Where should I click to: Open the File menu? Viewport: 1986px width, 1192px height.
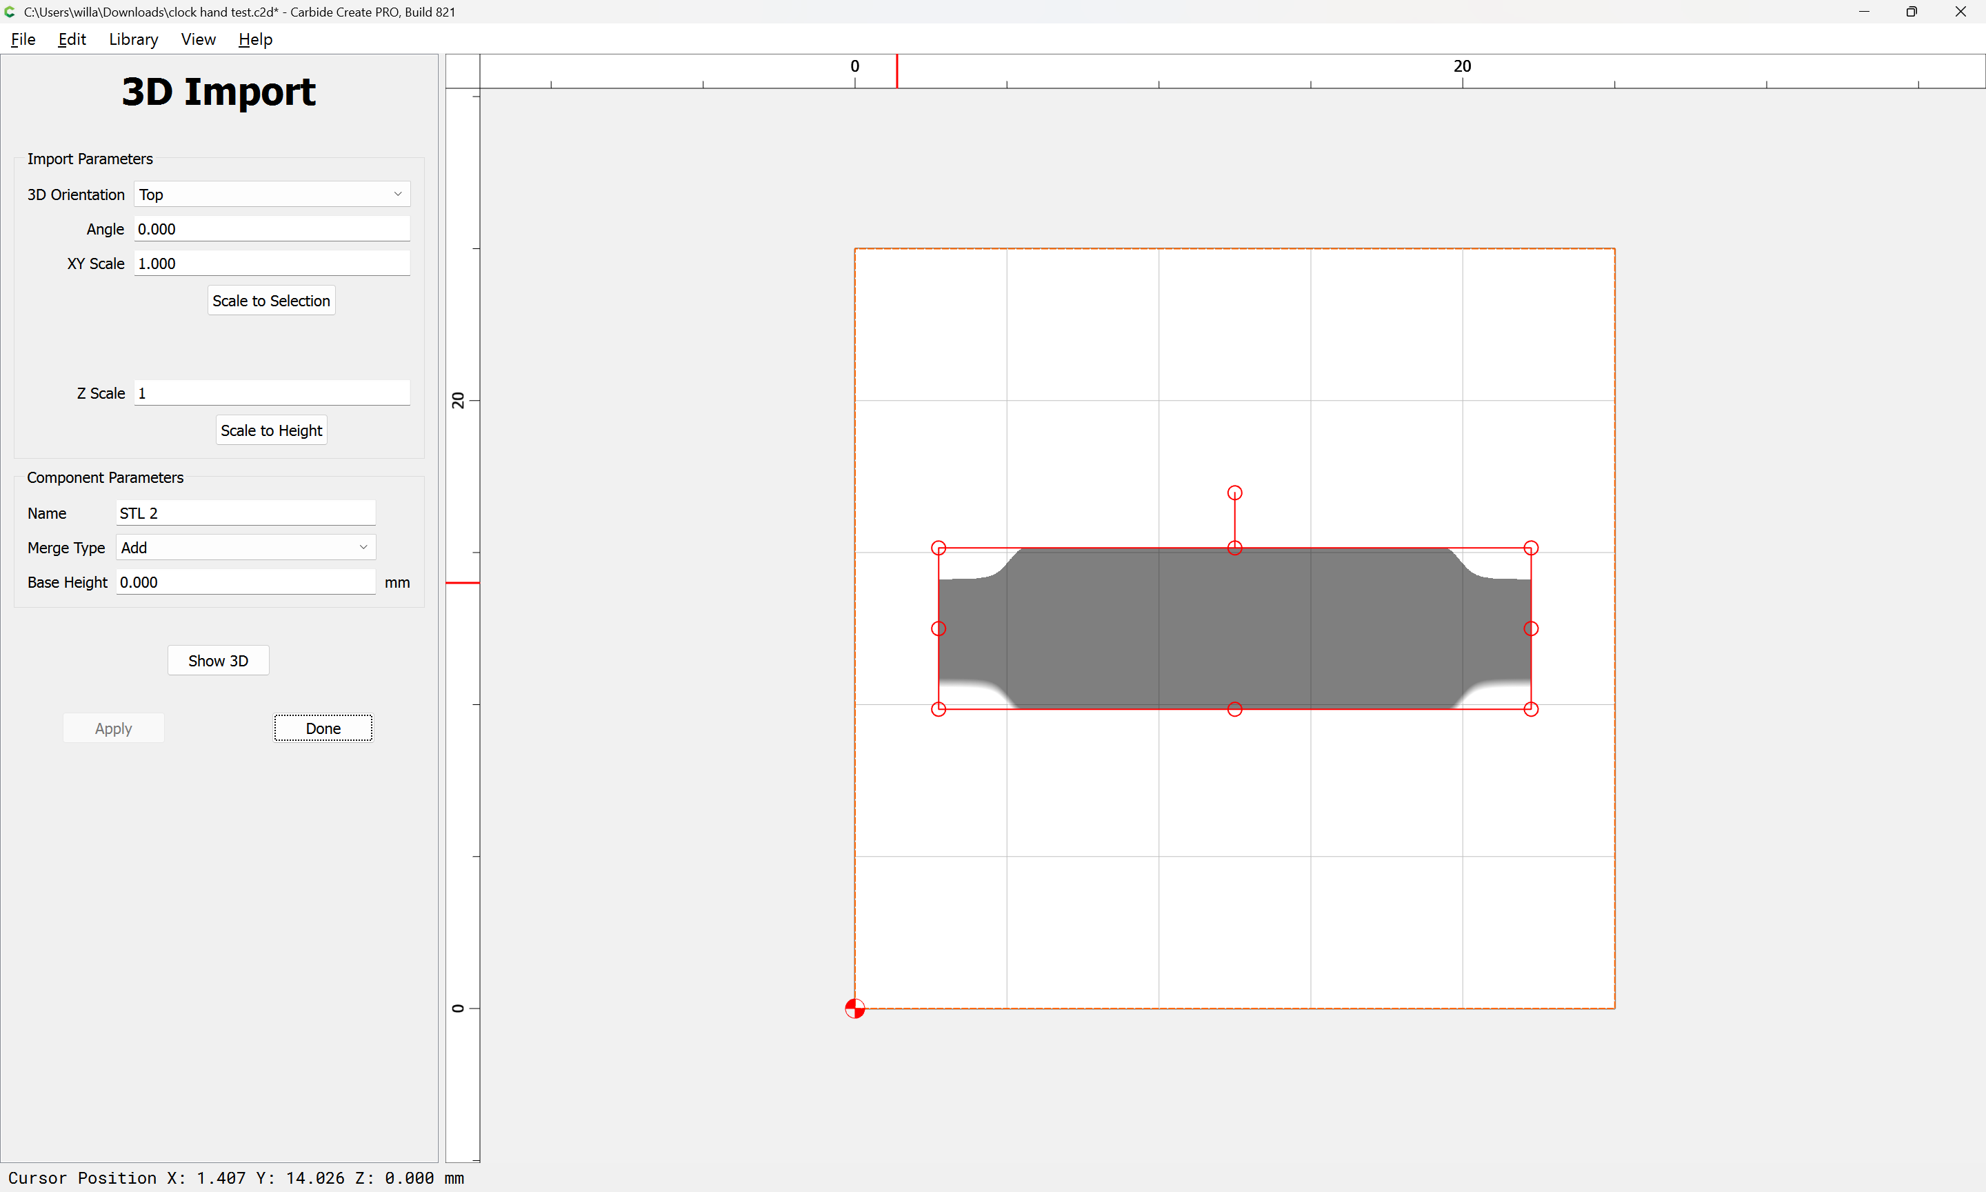pyautogui.click(x=23, y=39)
